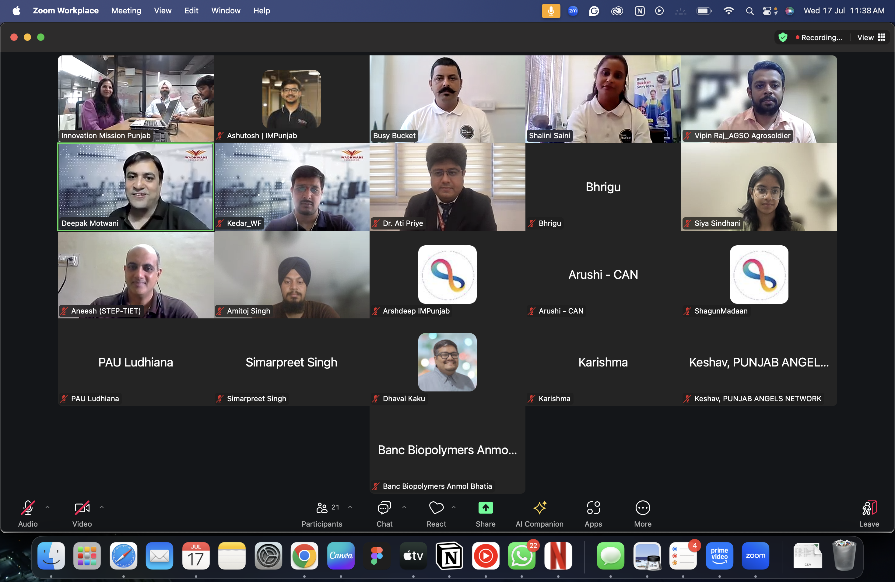Select Busy Bucket's video tile
This screenshot has width=895, height=582.
coord(447,99)
